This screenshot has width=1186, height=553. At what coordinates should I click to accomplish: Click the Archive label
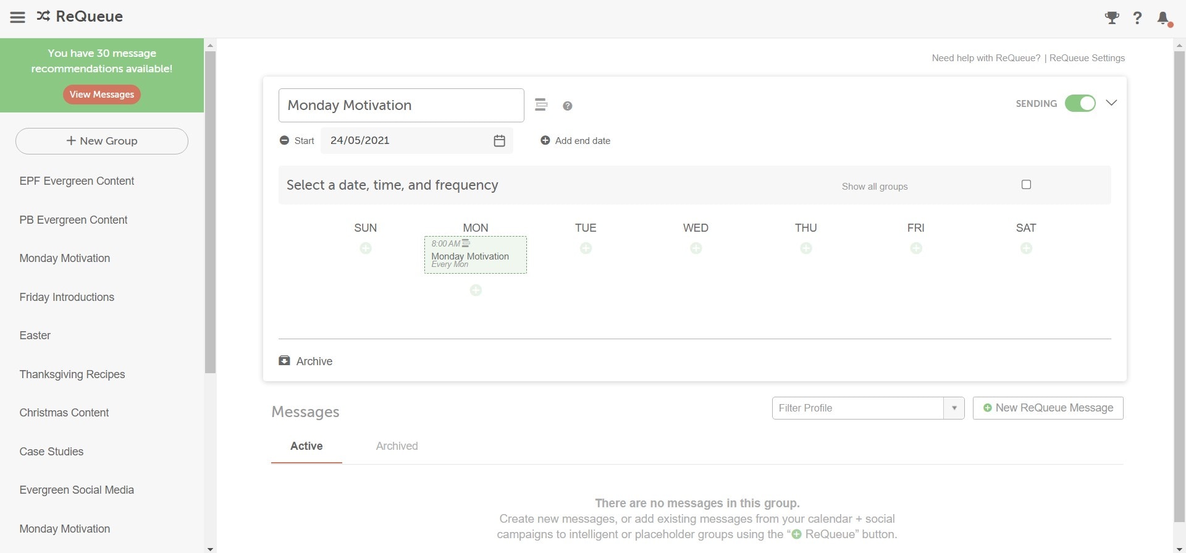pyautogui.click(x=314, y=361)
